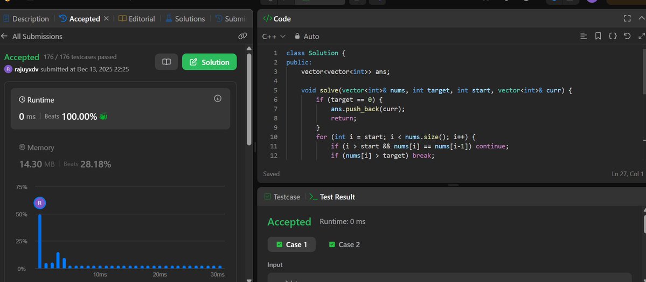646x282 pixels.
Task: Click the Input field box below Case 1
Action: (449, 278)
